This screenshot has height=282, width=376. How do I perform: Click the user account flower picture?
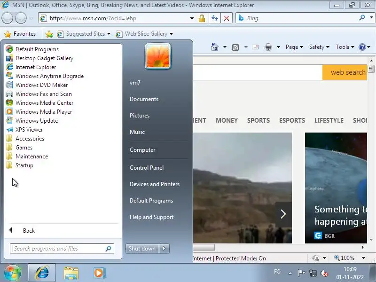(158, 56)
